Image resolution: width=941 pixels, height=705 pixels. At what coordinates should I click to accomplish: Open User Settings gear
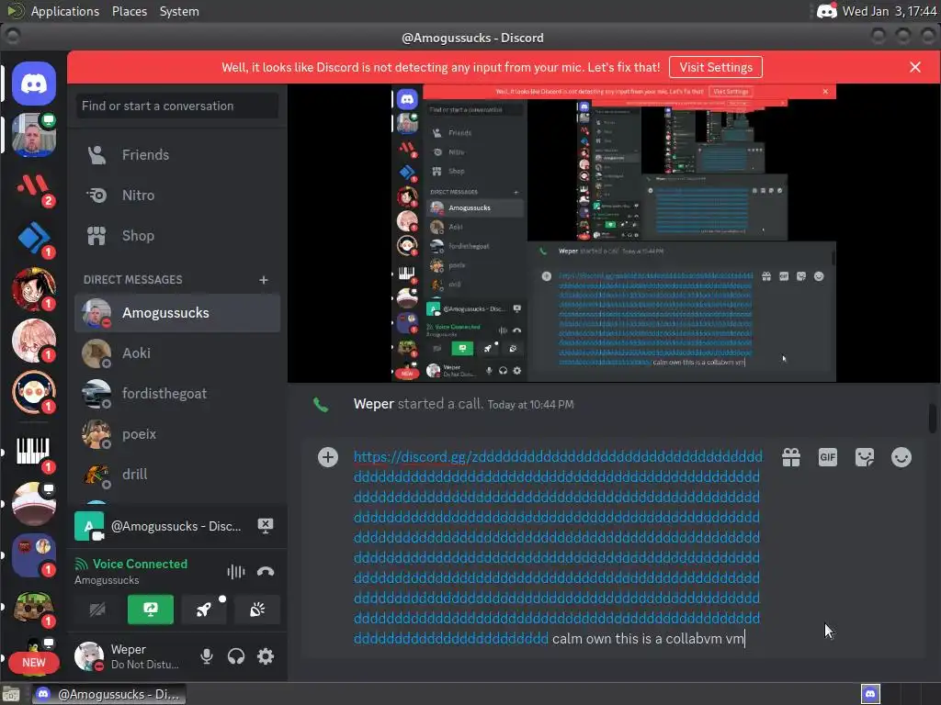click(266, 656)
